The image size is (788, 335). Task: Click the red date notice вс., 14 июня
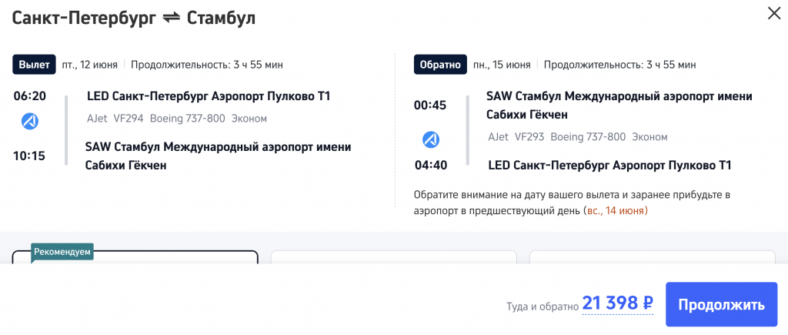(615, 210)
